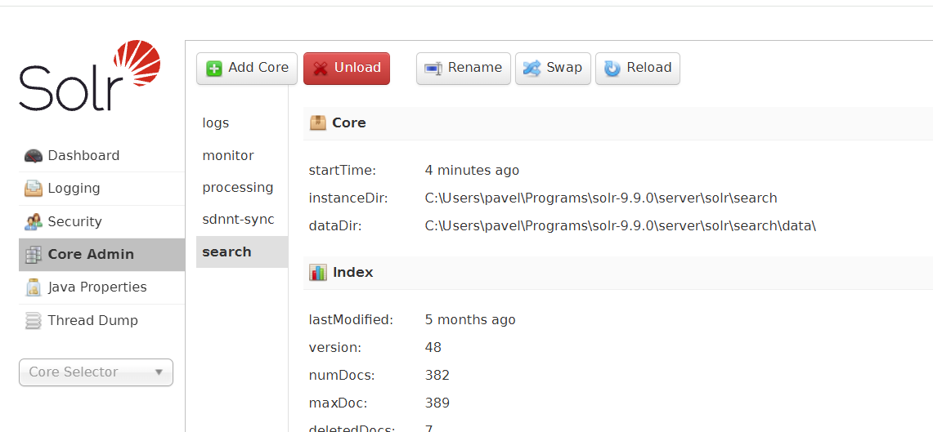Click the Swap button

[553, 69]
